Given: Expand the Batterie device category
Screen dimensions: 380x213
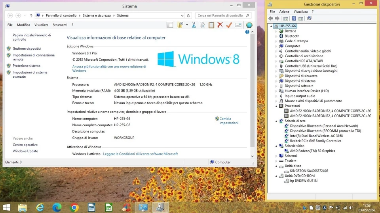Looking at the screenshot, I should [276, 31].
